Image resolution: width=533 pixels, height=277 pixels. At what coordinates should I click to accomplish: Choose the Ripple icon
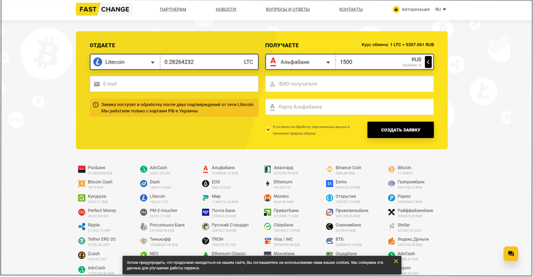tap(82, 227)
